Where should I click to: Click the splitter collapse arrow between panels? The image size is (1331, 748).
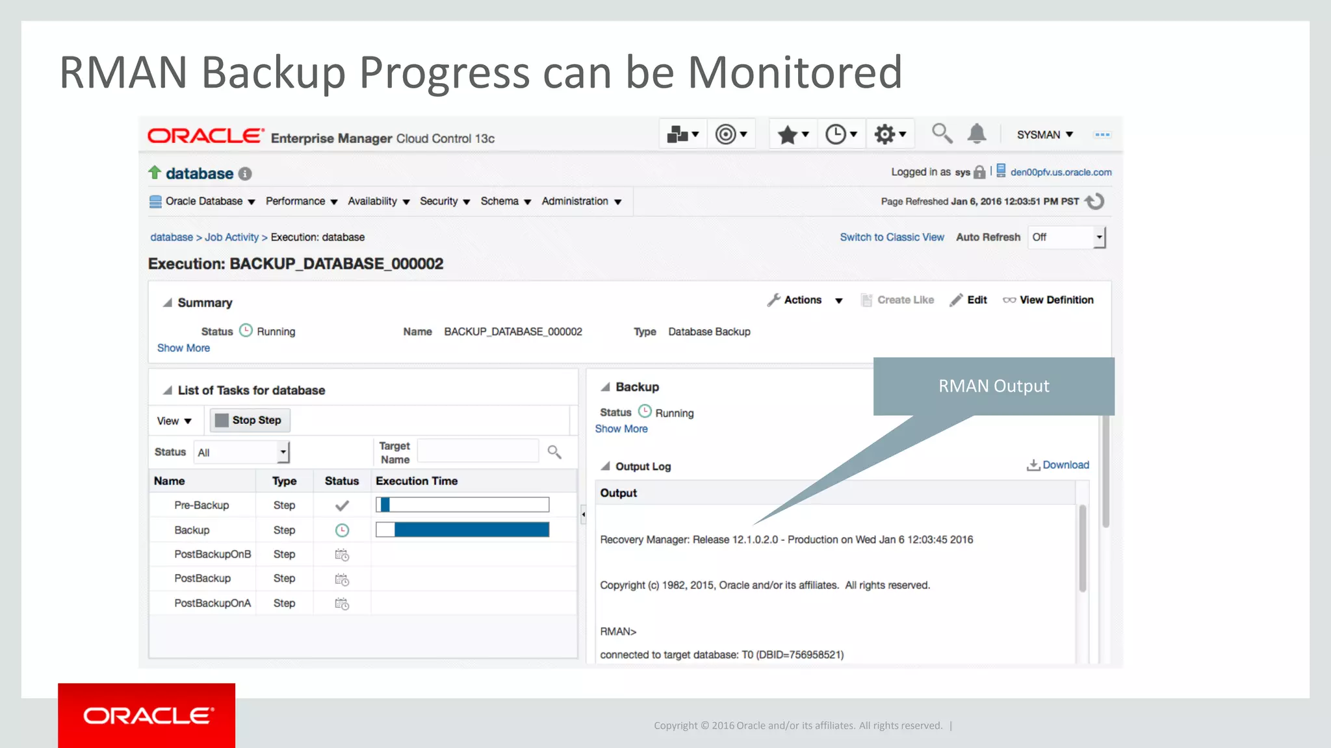[x=583, y=514]
